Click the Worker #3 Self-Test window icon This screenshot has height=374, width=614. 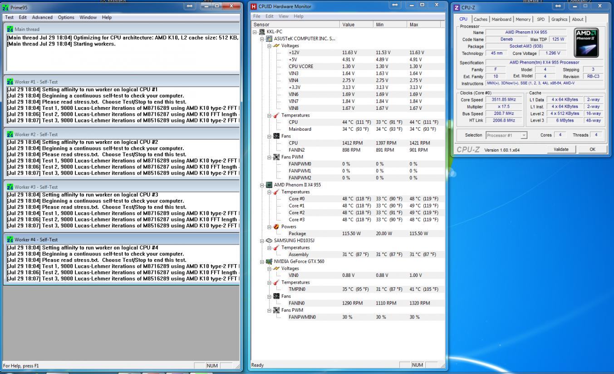(x=10, y=187)
